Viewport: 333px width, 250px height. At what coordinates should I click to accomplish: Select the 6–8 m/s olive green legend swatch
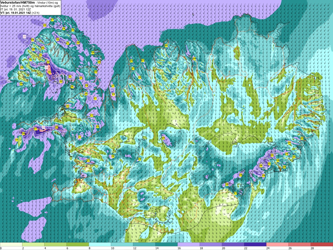78,245
